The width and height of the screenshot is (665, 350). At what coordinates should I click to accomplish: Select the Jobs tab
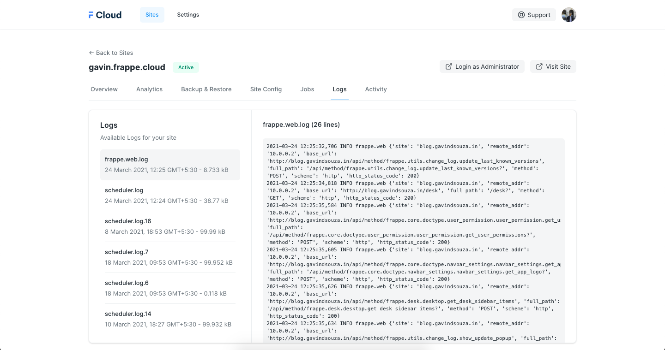click(x=307, y=89)
